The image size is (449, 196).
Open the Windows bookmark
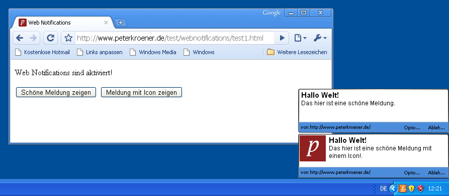pyautogui.click(x=199, y=52)
